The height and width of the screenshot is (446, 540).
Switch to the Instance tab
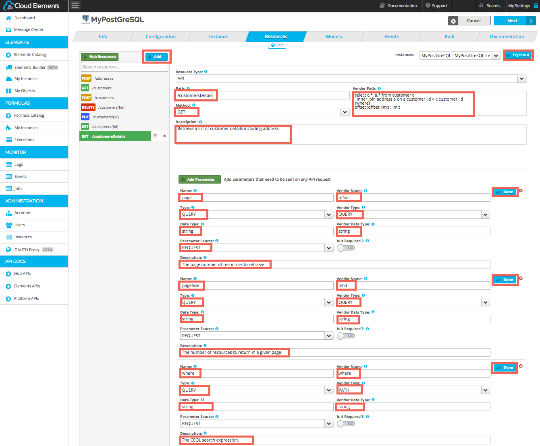point(218,37)
